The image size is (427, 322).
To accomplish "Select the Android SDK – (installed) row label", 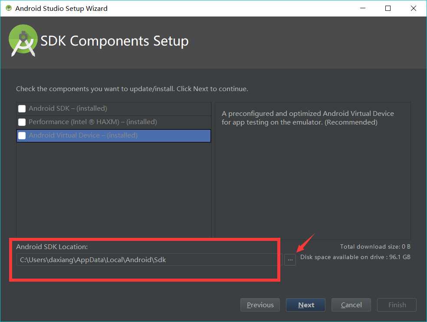I will 68,108.
